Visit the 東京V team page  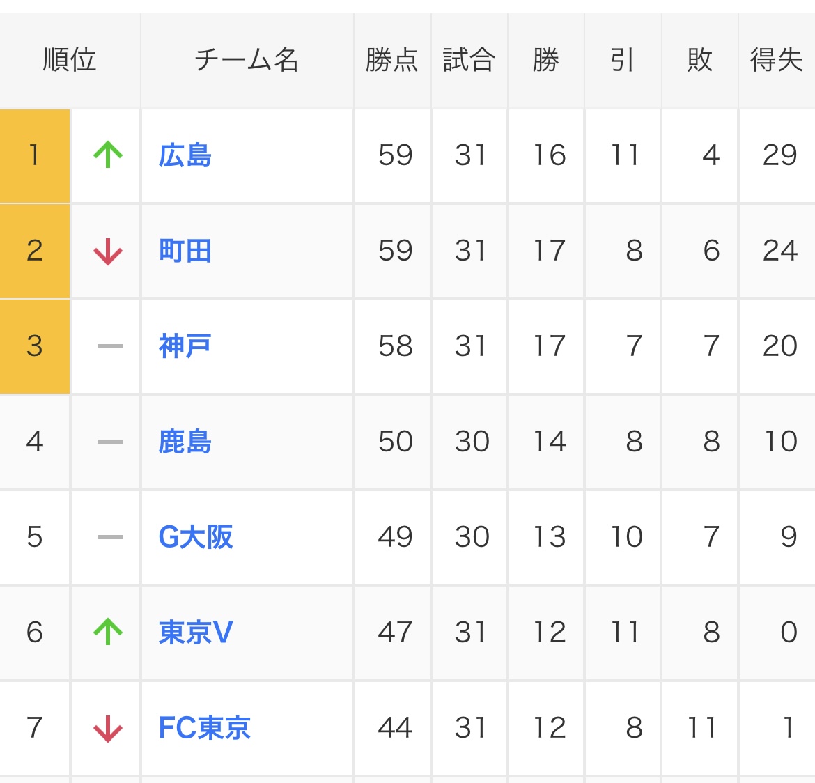[x=196, y=633]
